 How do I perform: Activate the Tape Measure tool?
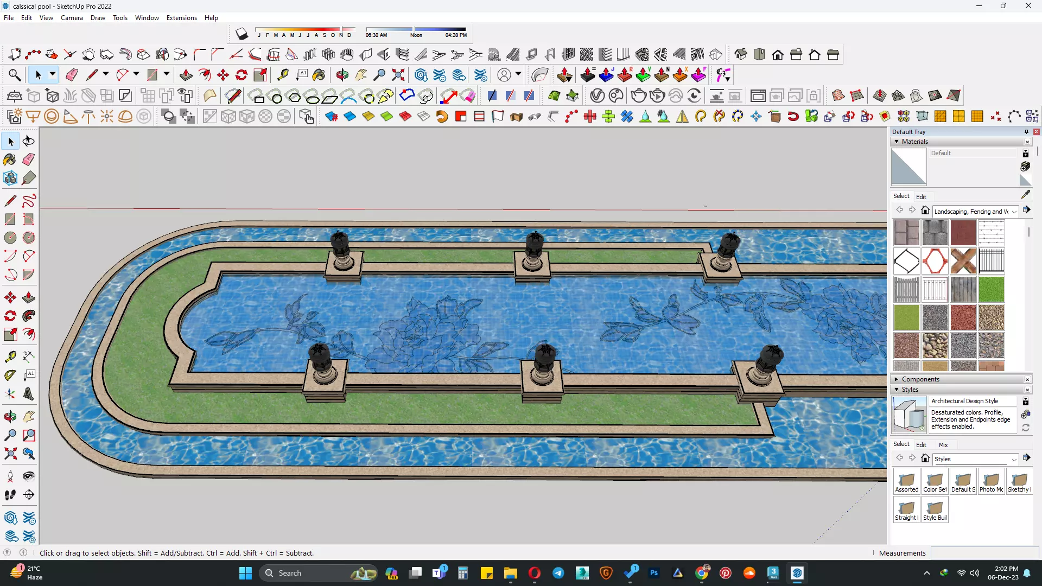click(x=10, y=356)
